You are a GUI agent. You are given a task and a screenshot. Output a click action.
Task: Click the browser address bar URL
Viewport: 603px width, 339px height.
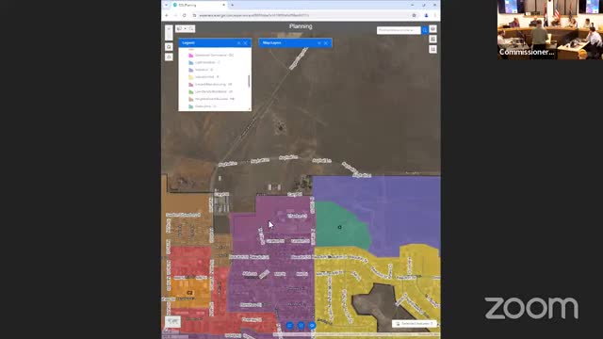coord(253,15)
